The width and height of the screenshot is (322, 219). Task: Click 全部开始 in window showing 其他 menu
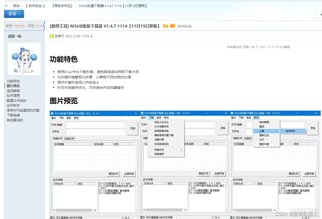point(309,174)
